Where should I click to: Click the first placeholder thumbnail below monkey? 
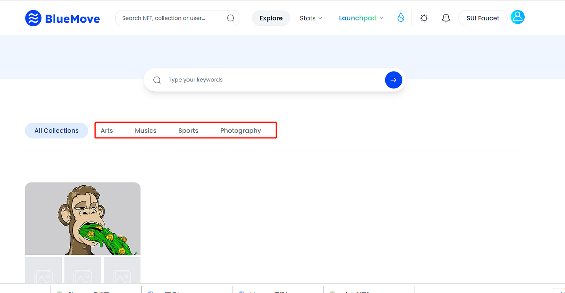[44, 270]
